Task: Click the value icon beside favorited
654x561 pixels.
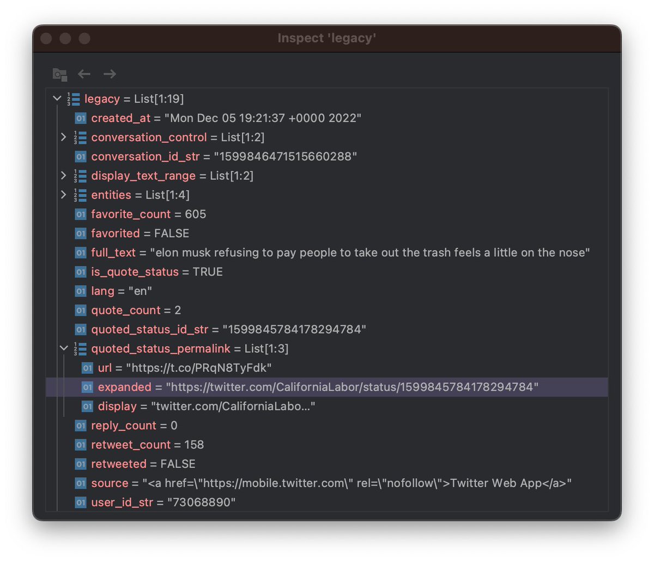Action: click(x=81, y=233)
